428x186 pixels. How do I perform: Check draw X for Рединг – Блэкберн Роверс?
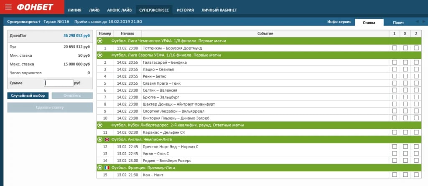[405, 161]
